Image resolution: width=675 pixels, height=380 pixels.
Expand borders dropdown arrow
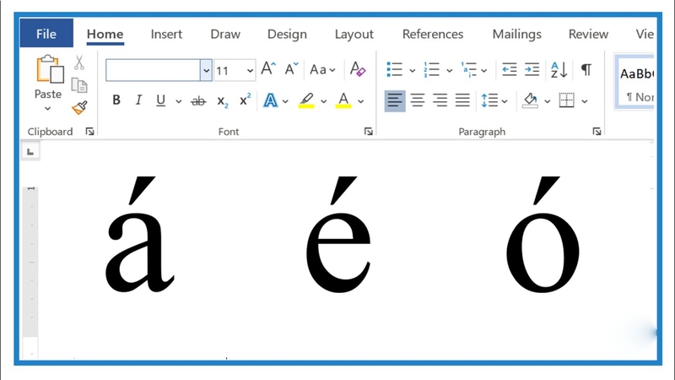pos(584,101)
